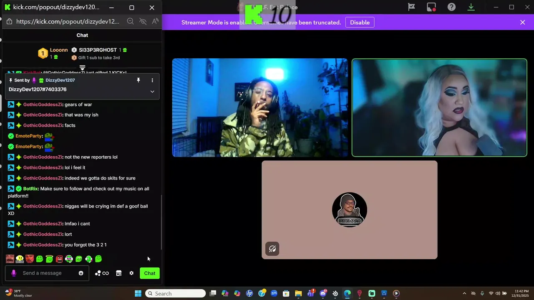The height and width of the screenshot is (300, 534).
Task: Click the purple microphone icon in message box
Action: click(14, 273)
